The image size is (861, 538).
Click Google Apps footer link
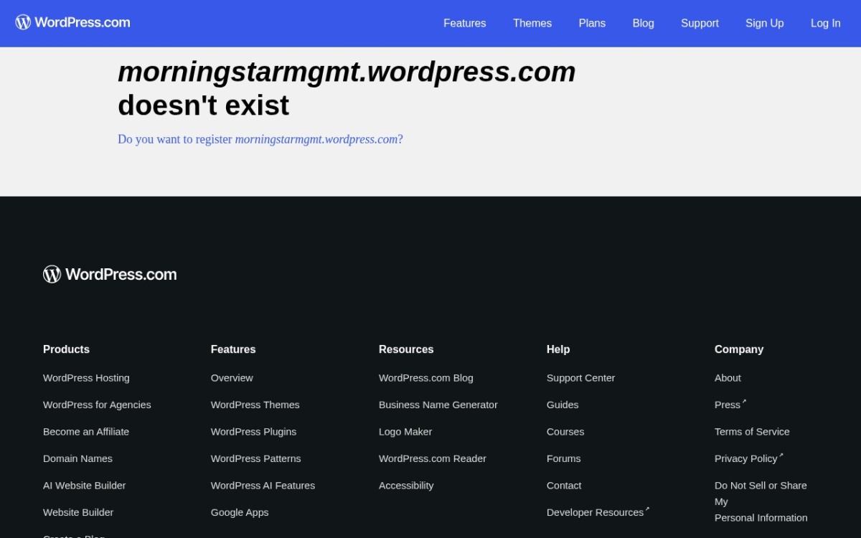click(240, 512)
